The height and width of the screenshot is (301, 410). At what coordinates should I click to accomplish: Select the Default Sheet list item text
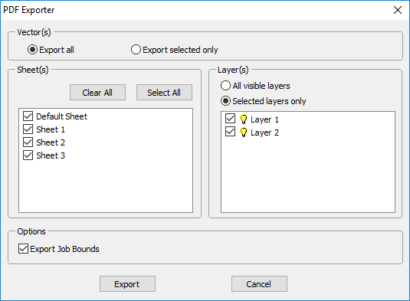[61, 116]
